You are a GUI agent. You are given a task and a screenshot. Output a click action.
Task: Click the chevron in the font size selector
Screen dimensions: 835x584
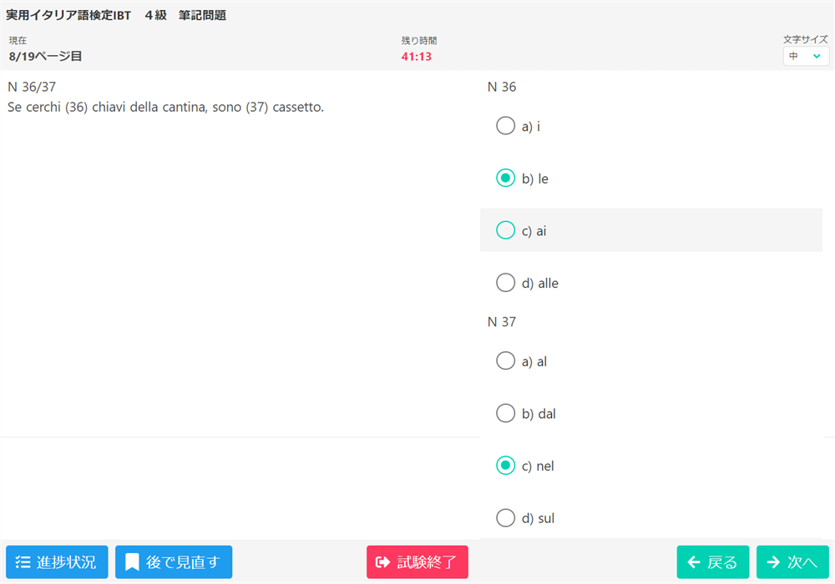coord(817,56)
